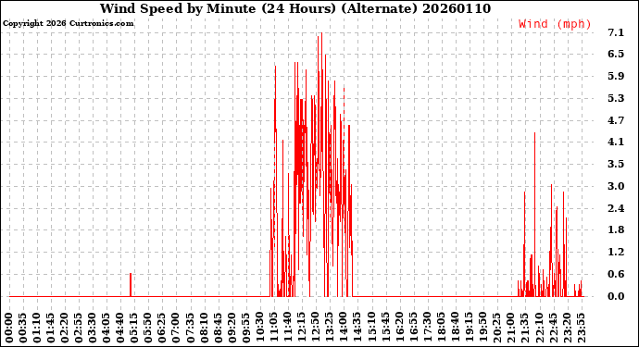639x347 pixels.
Task: Click the 08:10 time label
Action: [205, 328]
